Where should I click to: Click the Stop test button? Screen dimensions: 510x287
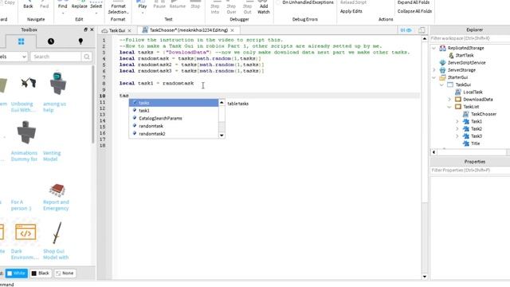(x=195, y=6)
